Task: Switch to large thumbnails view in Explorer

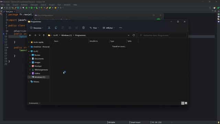Action: [186, 103]
